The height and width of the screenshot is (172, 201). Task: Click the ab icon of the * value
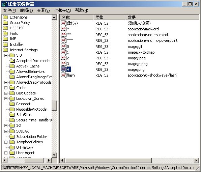[64, 29]
